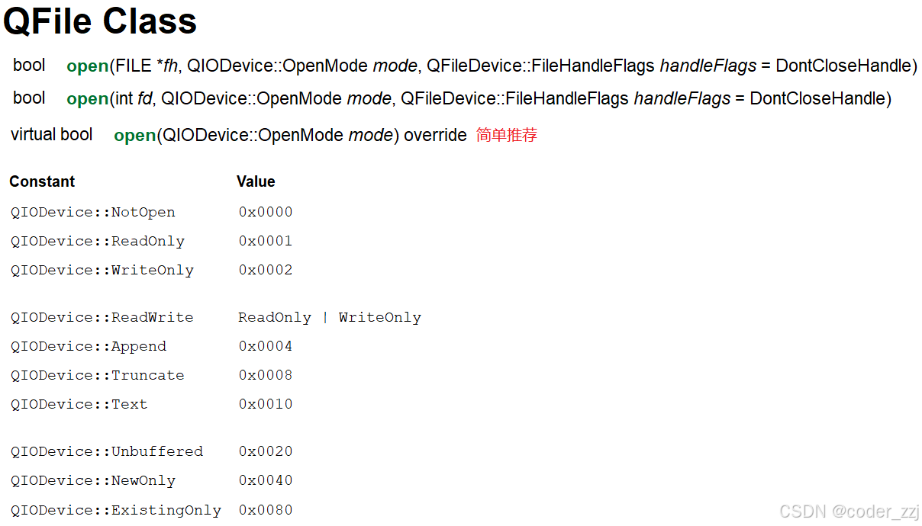Select QIODevice::NewOnly constant

point(93,480)
